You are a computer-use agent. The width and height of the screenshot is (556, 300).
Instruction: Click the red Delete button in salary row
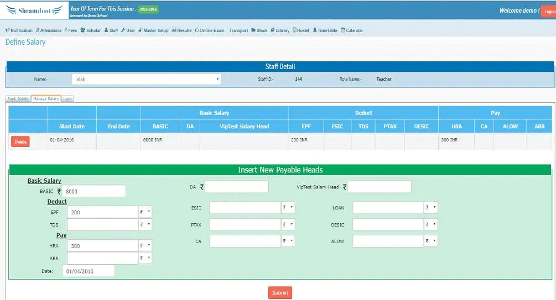tap(20, 142)
